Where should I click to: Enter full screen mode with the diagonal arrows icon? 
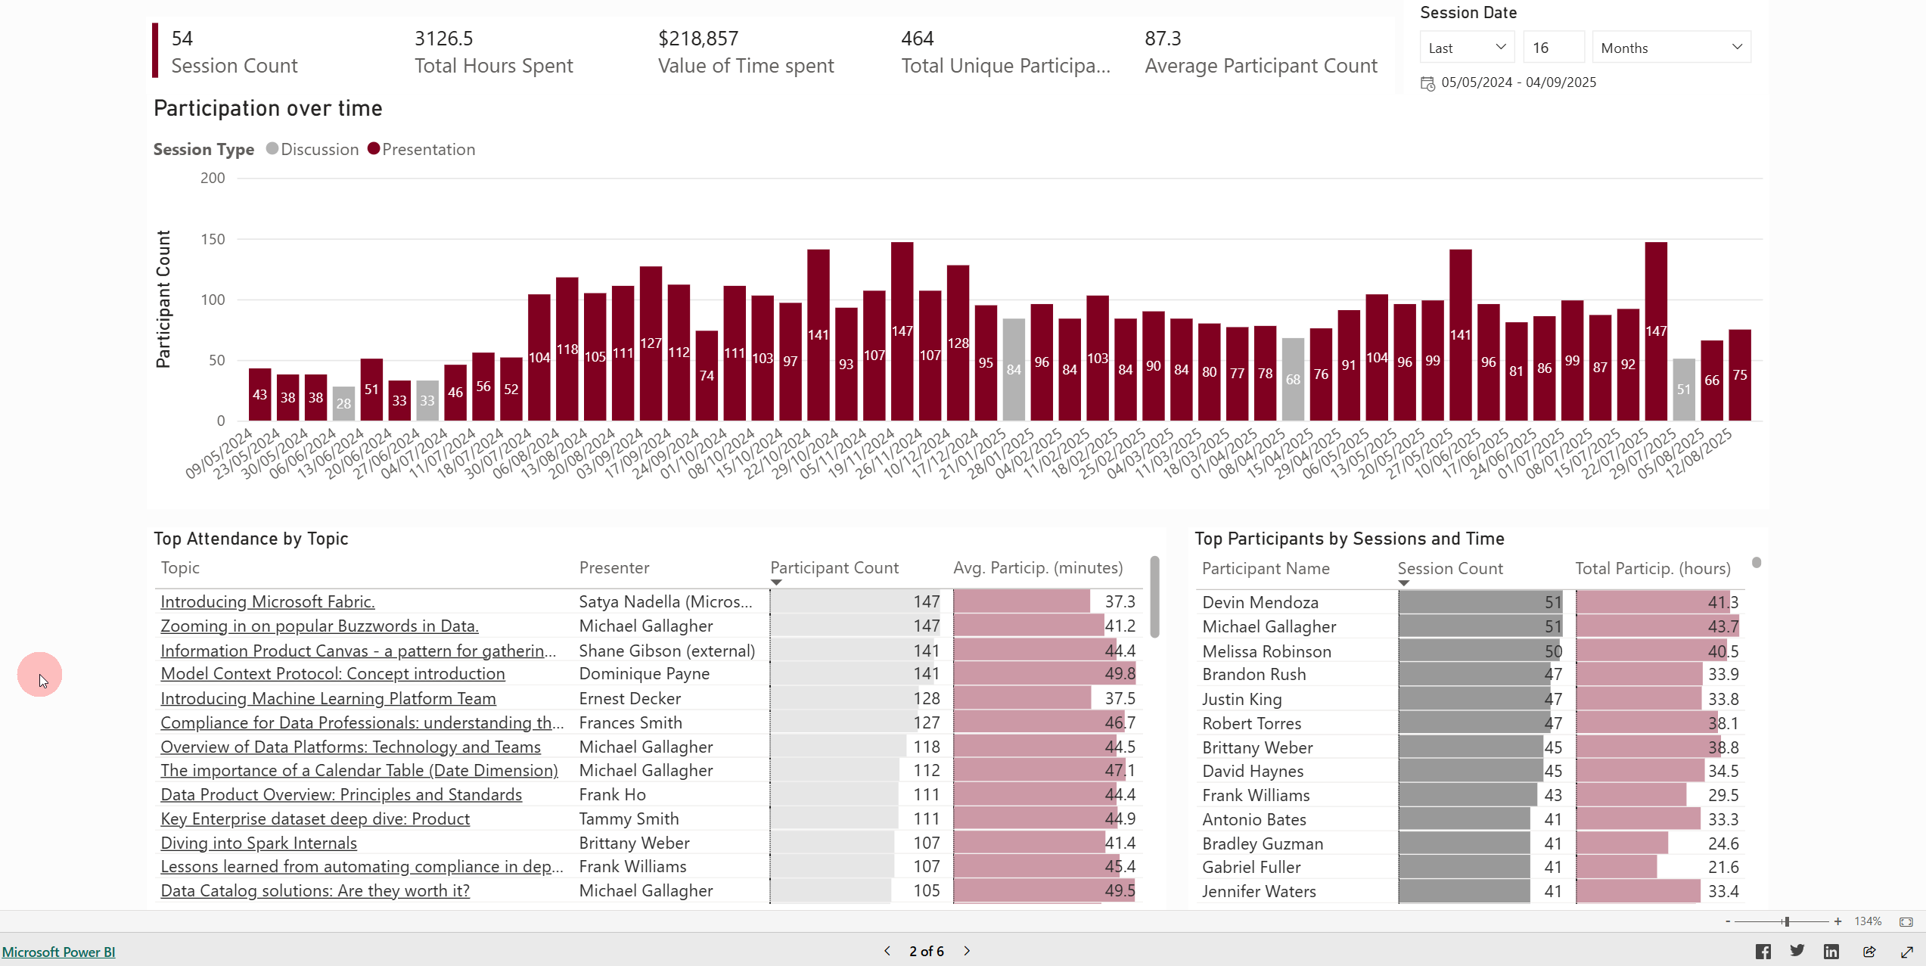coord(1907,952)
